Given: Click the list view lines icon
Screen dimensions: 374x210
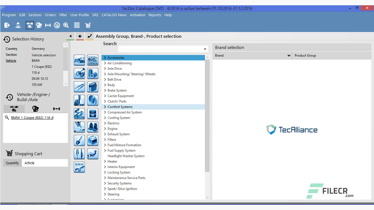Looking at the screenshot, I should [x=77, y=25].
